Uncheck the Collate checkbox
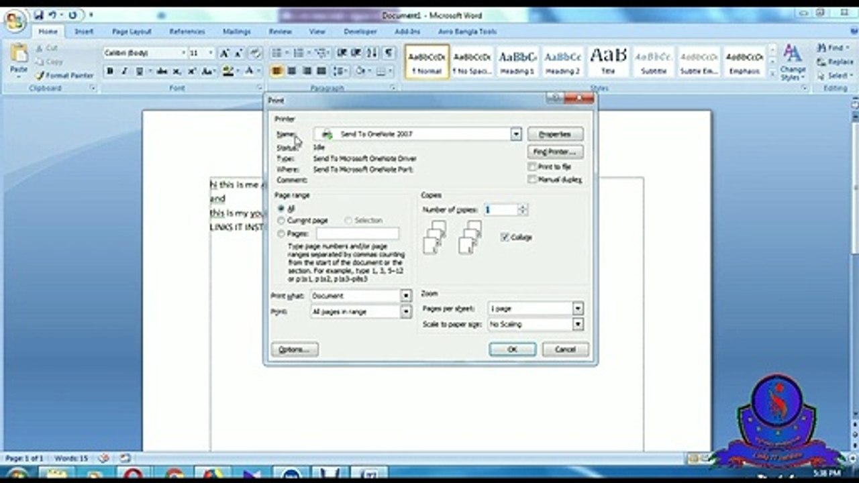This screenshot has height=483, width=859. tap(505, 237)
